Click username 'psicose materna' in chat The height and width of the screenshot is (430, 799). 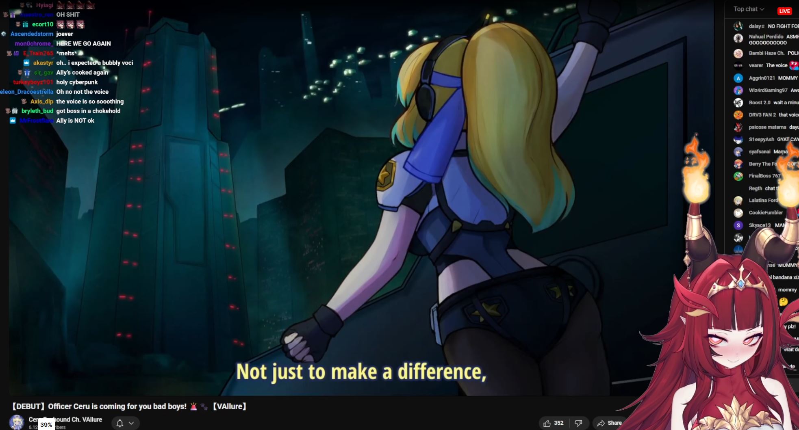768,127
